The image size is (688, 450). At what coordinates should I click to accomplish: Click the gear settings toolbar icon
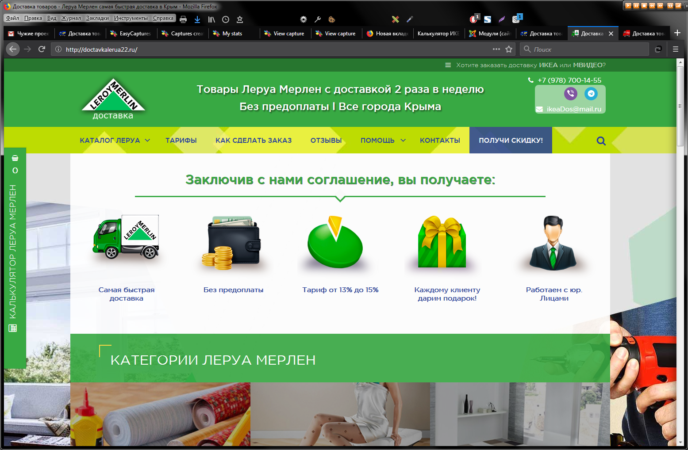[303, 19]
